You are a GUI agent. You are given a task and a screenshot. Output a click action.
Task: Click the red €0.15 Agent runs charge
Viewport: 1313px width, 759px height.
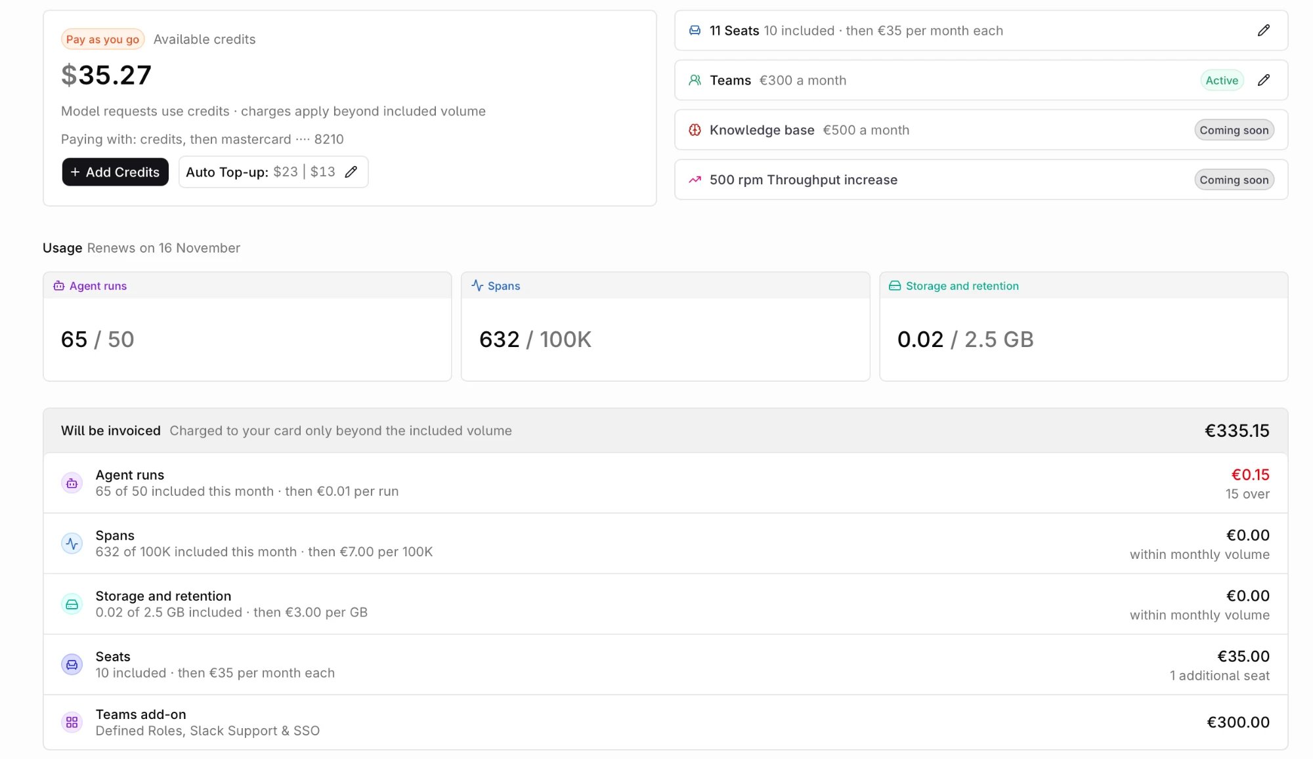pos(1251,475)
